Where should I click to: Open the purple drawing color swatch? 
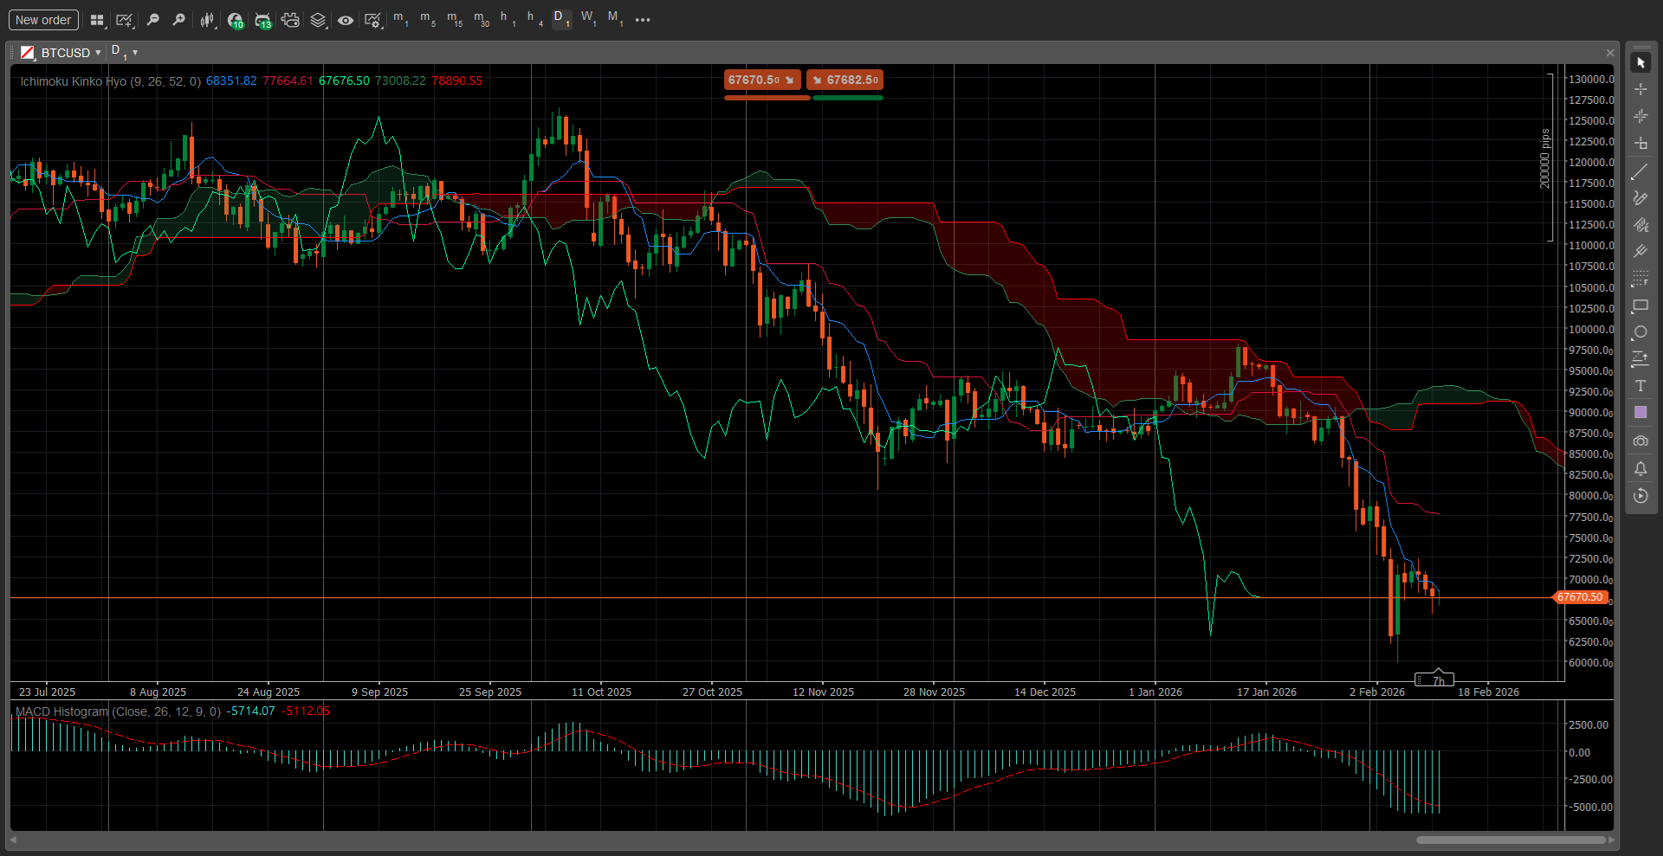click(1640, 413)
